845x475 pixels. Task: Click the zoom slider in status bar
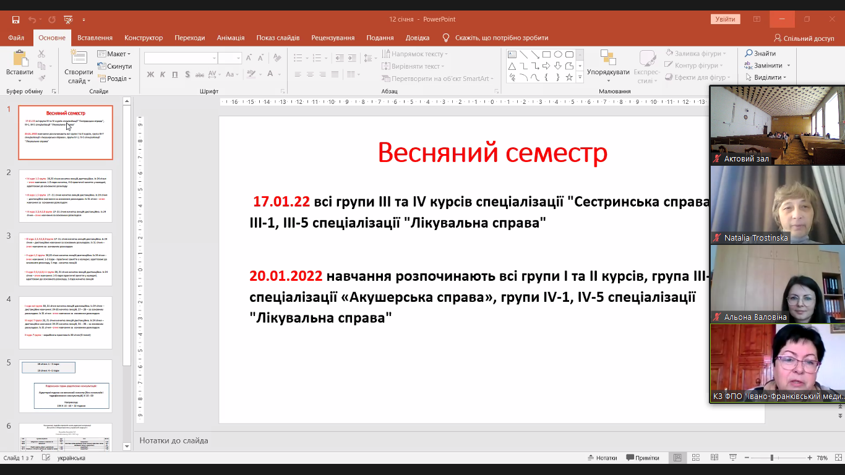point(772,458)
